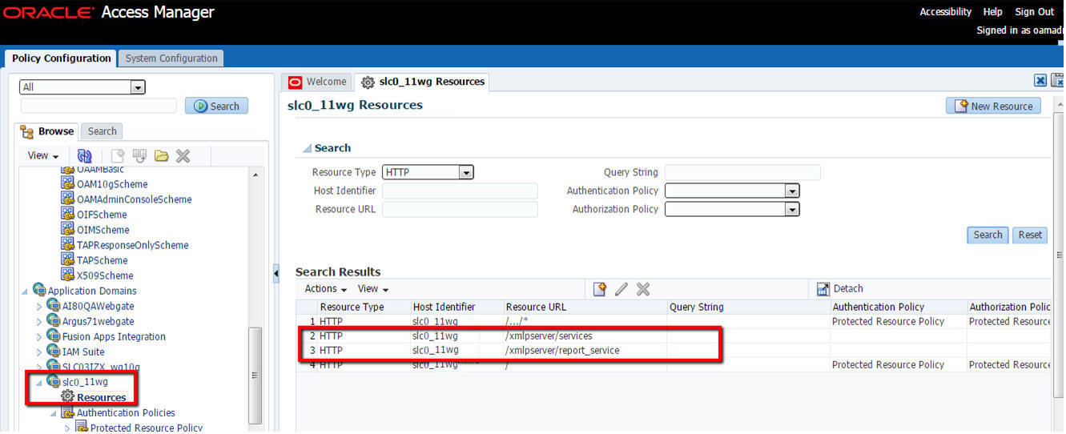Select the Search tab in left panel
Image resolution: width=1066 pixels, height=434 pixels.
point(102,131)
